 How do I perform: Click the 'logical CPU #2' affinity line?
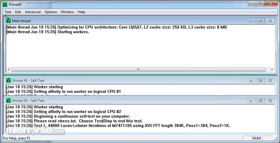64,112
